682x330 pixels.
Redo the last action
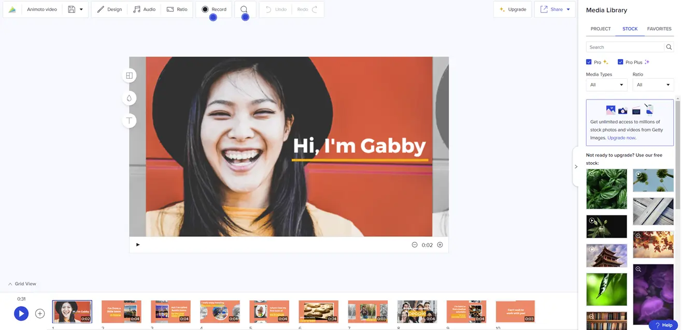307,9
